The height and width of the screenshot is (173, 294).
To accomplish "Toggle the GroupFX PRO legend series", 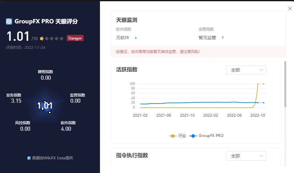I will coord(206,136).
